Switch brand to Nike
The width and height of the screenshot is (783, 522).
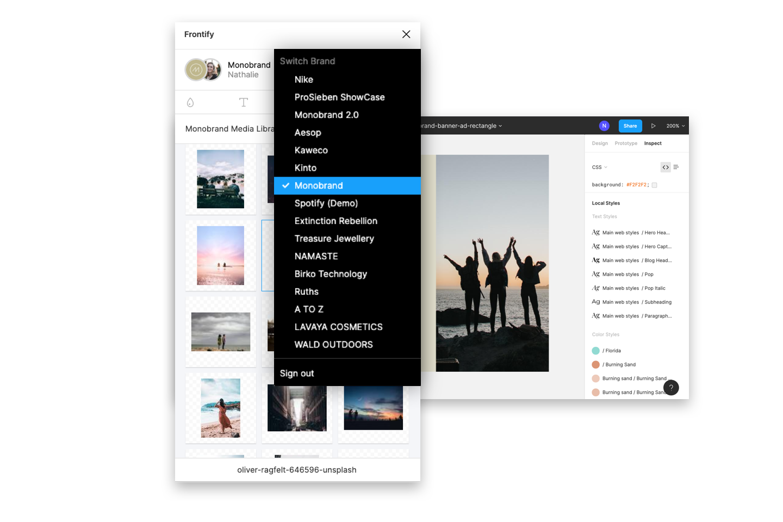pyautogui.click(x=347, y=79)
